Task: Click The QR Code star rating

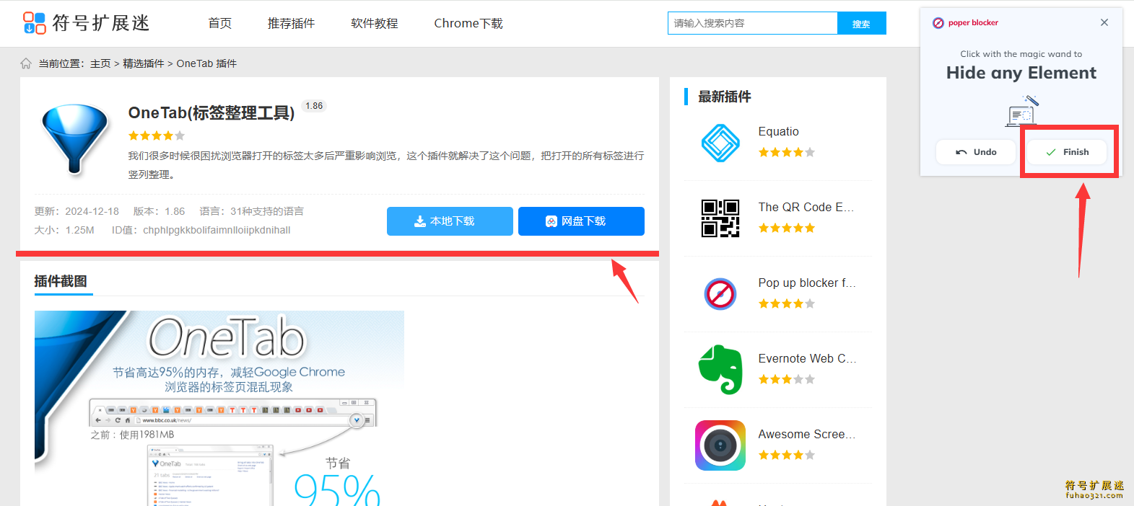Action: coord(787,228)
